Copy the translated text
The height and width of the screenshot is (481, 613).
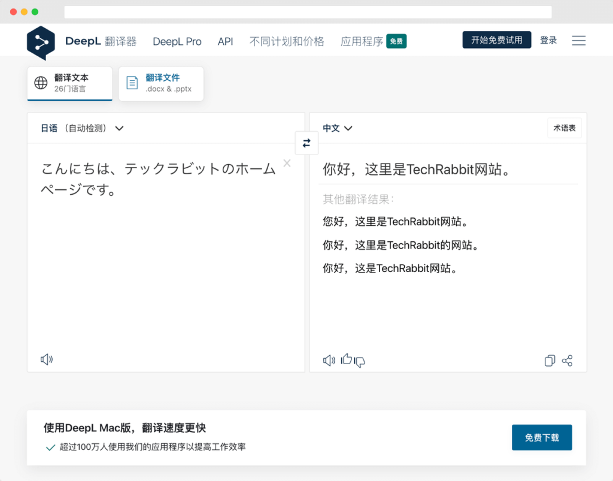coord(550,360)
